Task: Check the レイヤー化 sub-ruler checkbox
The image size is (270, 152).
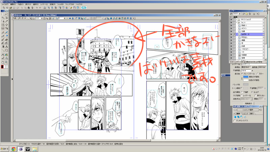Action: [x=242, y=96]
